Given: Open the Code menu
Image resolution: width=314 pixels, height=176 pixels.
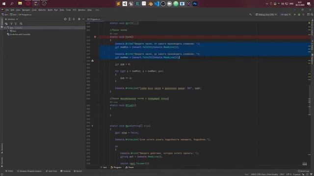Looking at the screenshot, I should click(x=34, y=10).
